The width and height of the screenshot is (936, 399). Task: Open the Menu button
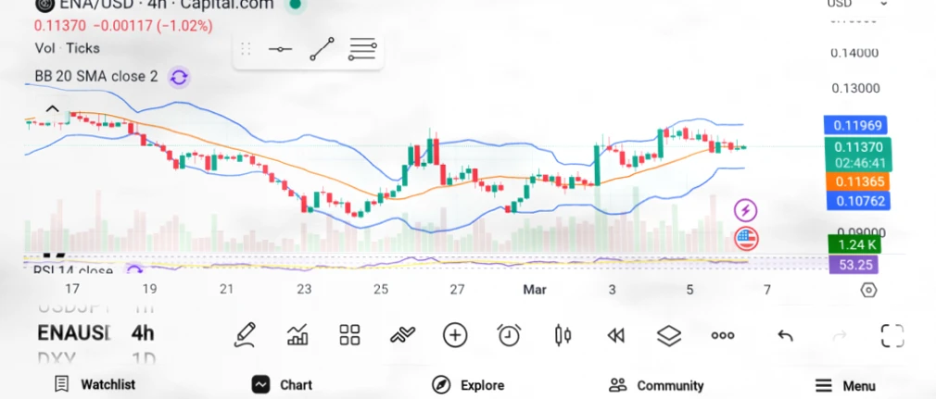tap(845, 385)
